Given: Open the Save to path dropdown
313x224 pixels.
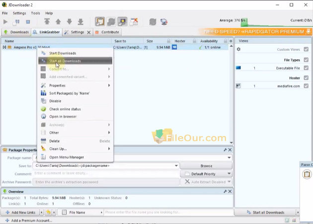Looking at the screenshot, I should (176, 166).
